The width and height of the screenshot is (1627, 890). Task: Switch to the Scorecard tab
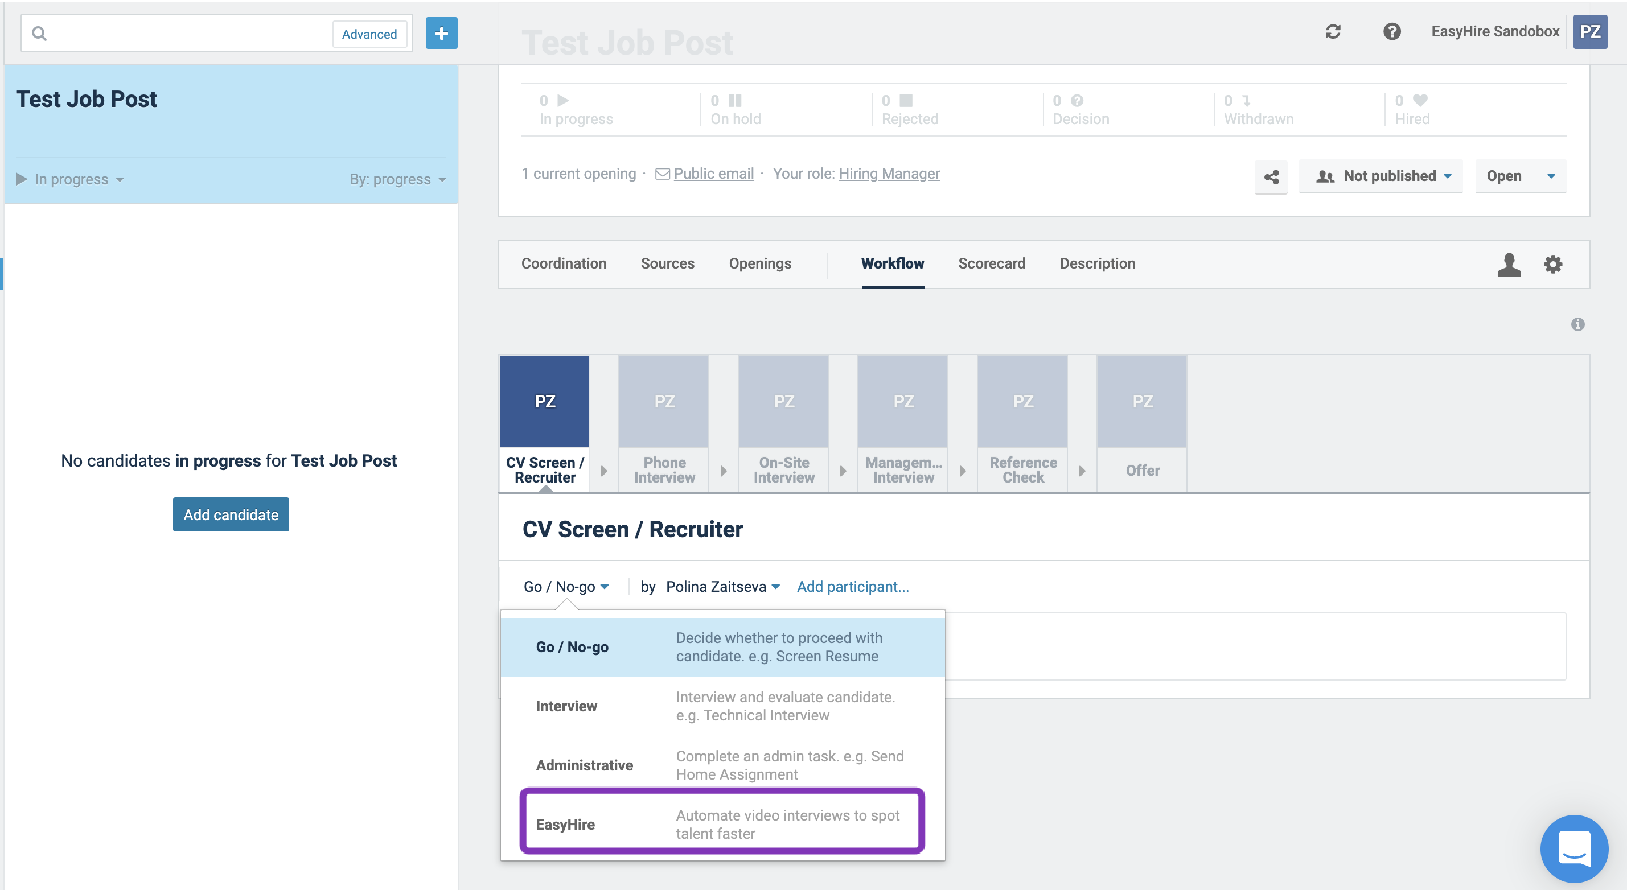(x=991, y=263)
